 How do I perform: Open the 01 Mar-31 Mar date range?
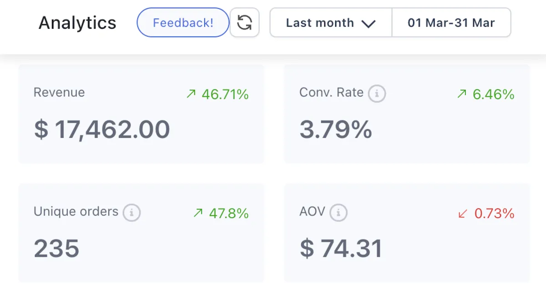(451, 23)
